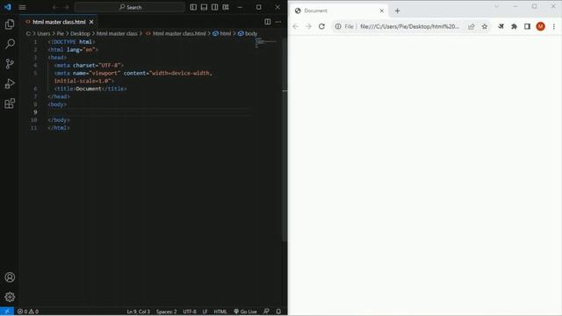Click the VS Code command center search box
Viewport: 562px width, 316px height.
(130, 7)
